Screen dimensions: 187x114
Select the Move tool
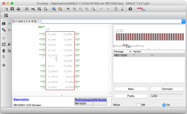pyautogui.click(x=4, y=38)
